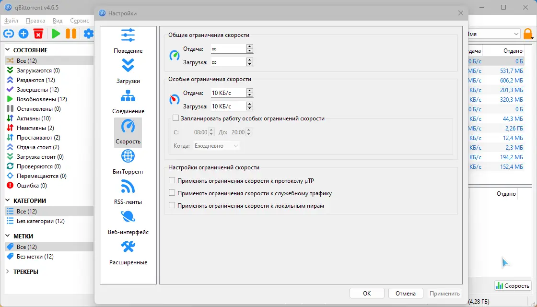Click the Применить button
This screenshot has height=307, width=537.
coord(444,293)
